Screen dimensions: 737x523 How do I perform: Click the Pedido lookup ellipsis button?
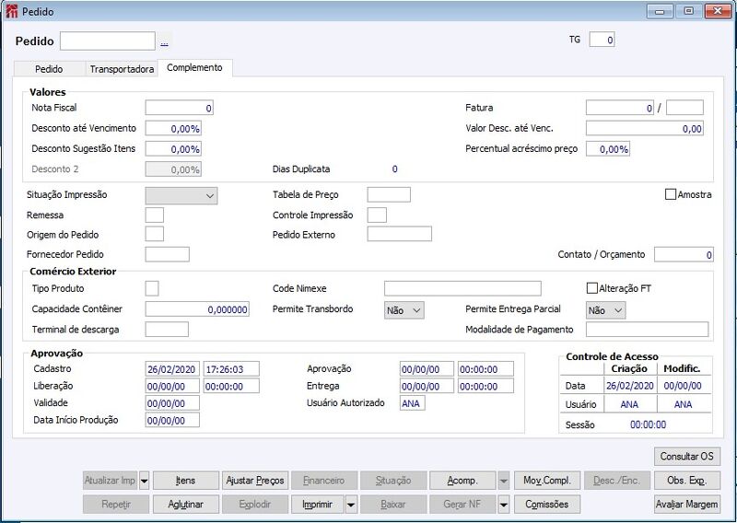click(164, 41)
